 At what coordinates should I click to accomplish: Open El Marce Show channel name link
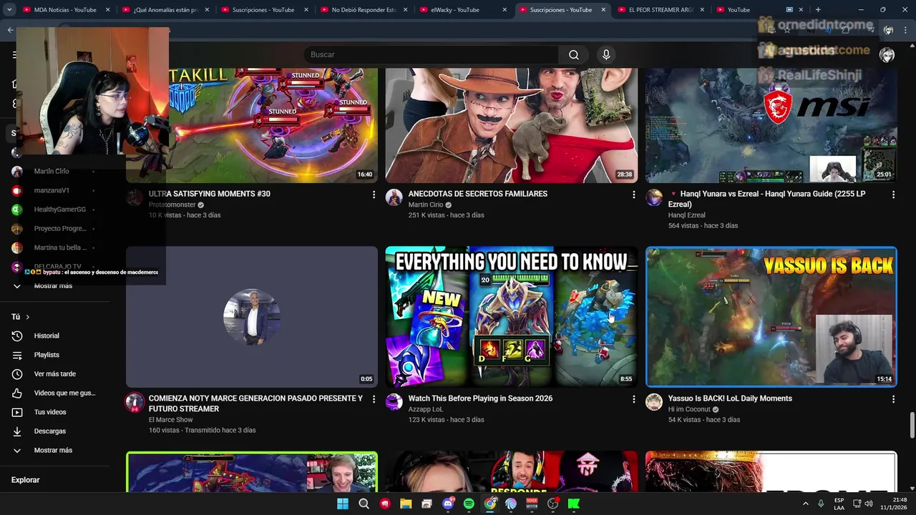170,420
